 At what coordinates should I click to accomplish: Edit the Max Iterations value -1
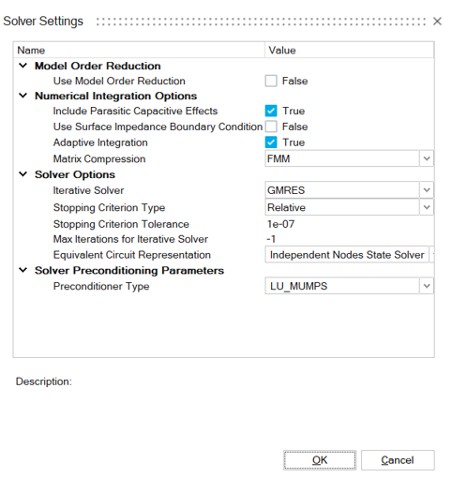pos(271,239)
